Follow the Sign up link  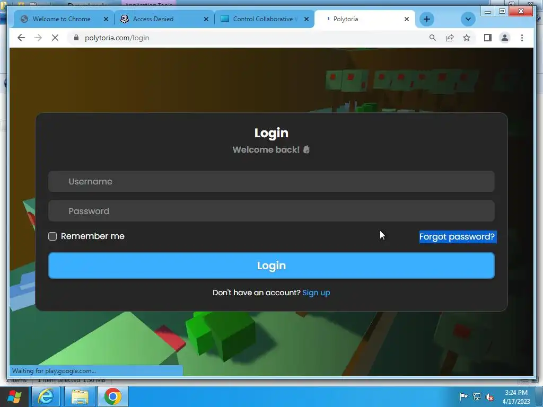(x=316, y=293)
